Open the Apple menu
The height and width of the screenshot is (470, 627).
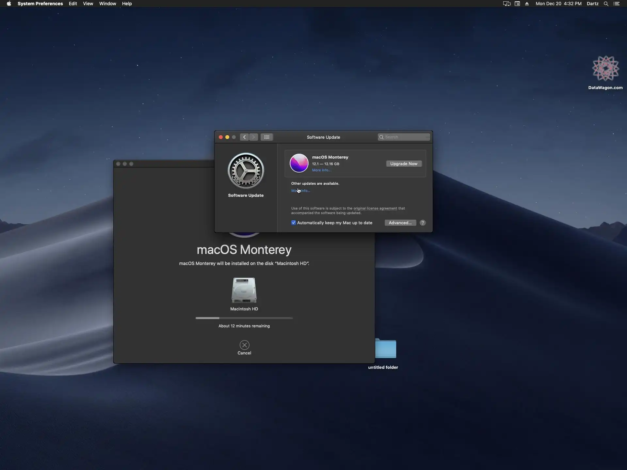point(9,4)
